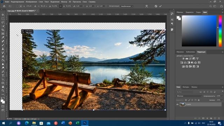Add a Curves adjustment

(190, 58)
